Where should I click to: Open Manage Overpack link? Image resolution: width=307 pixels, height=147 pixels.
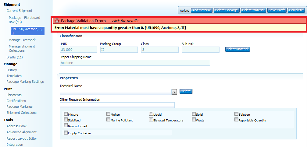point(22,40)
